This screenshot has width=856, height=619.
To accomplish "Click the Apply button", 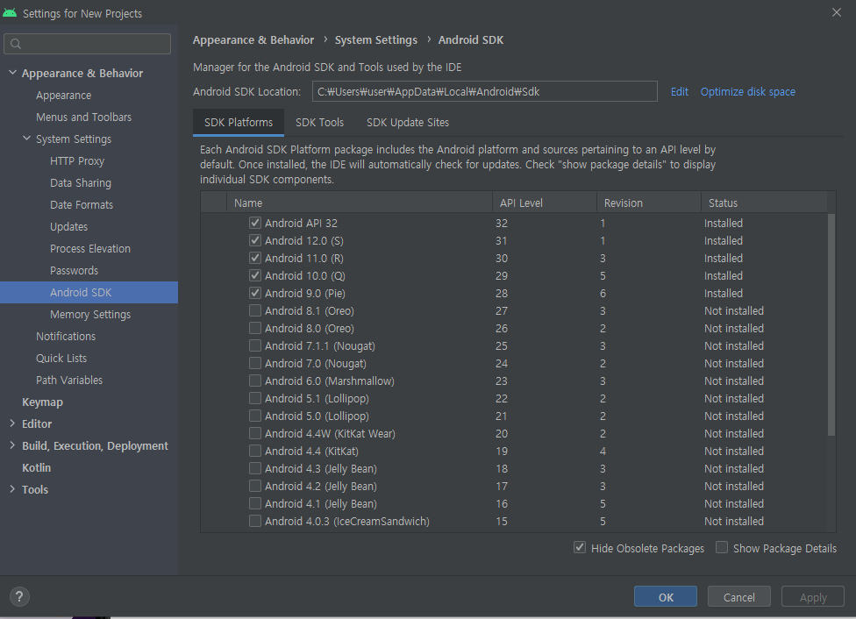I will 813,596.
